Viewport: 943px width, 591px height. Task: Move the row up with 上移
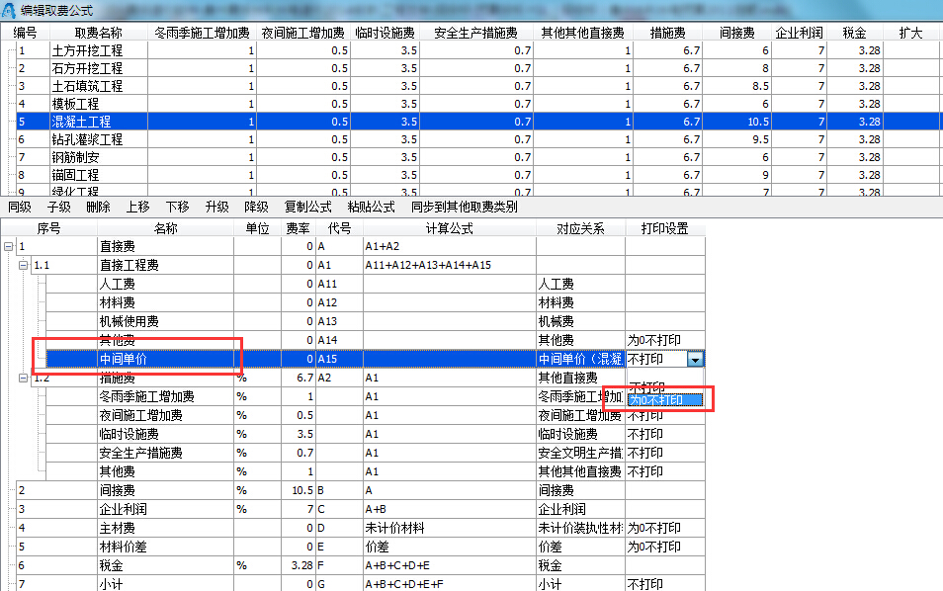pos(137,208)
